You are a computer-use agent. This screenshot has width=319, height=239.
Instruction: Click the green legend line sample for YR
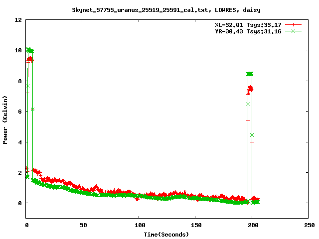(x=293, y=31)
